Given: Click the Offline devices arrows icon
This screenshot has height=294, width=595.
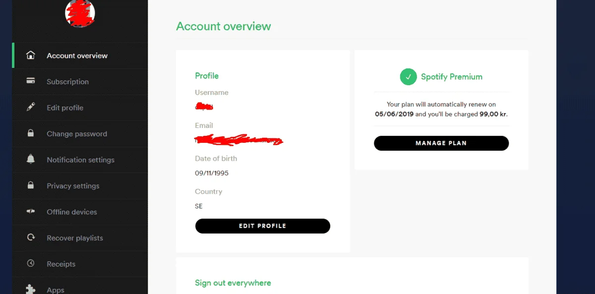Looking at the screenshot, I should click(31, 212).
